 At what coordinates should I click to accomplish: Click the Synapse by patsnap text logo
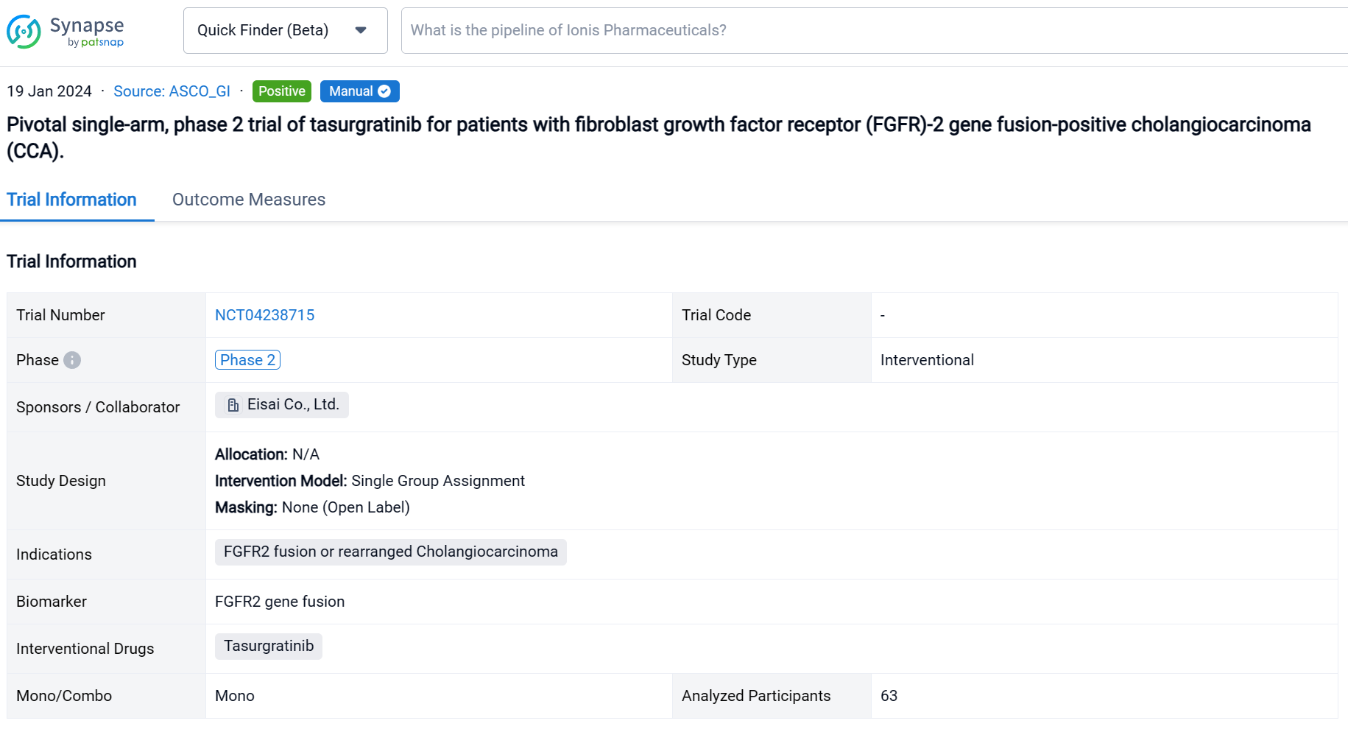click(87, 31)
